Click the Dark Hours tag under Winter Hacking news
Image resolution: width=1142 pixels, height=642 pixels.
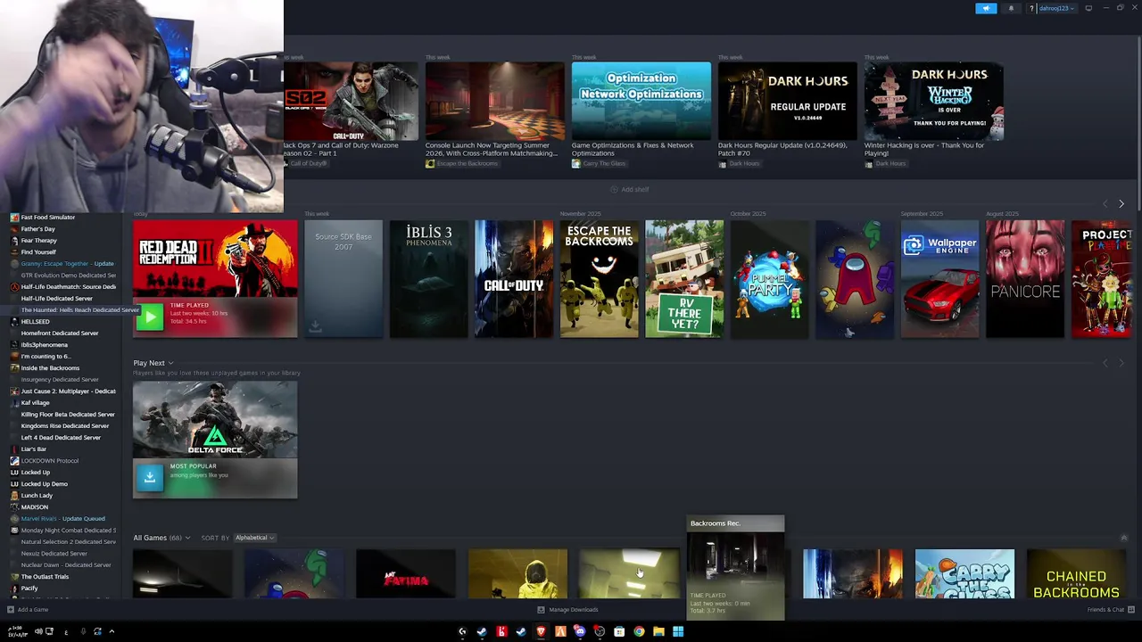point(886,163)
